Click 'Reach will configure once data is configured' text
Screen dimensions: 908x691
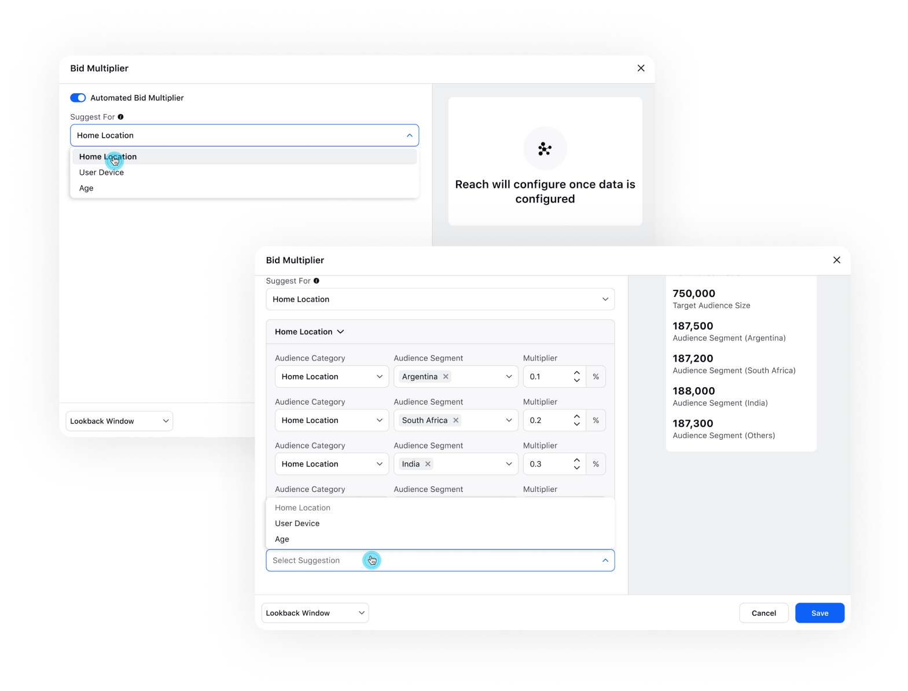[x=545, y=192]
